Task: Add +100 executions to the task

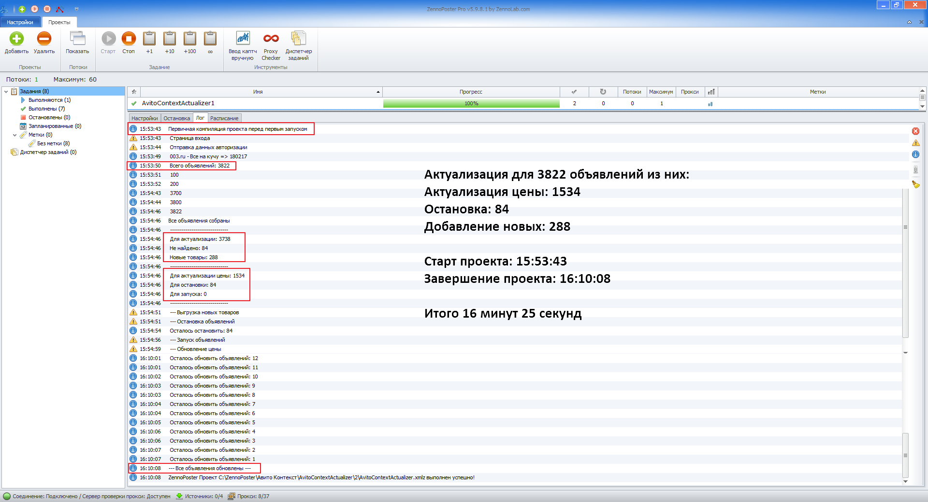Action: (x=190, y=39)
